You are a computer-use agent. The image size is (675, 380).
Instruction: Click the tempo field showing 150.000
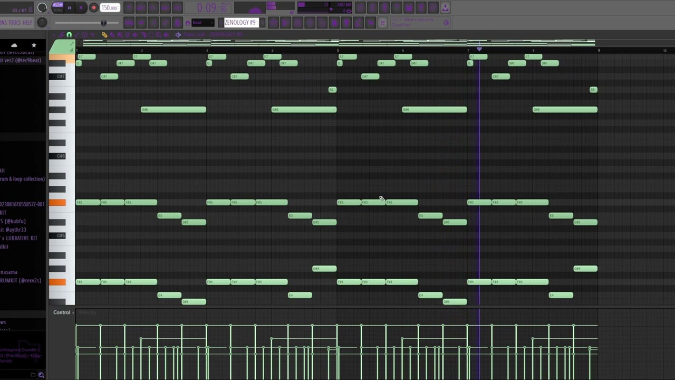click(109, 8)
